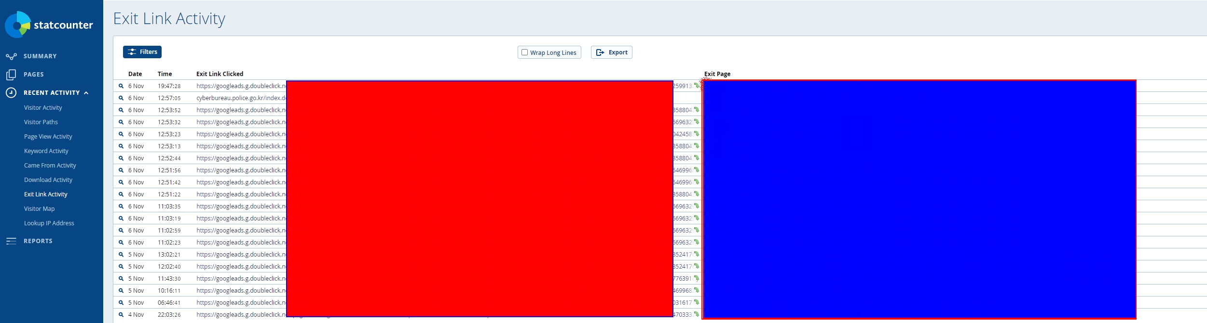1207x323 pixels.
Task: Open Download Activity
Action: click(48, 180)
